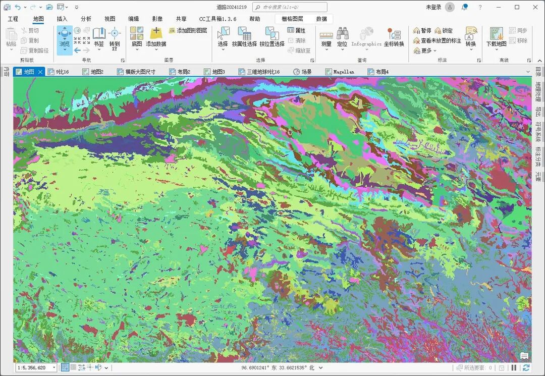Switch to the 横版大图尺寸 layout tab
This screenshot has height=376, width=545.
pos(136,72)
